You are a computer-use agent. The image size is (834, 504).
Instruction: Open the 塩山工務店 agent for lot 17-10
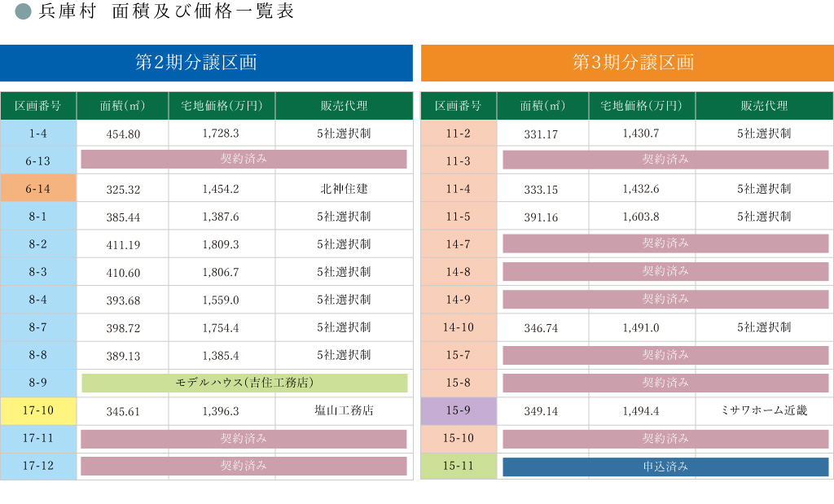pos(344,411)
